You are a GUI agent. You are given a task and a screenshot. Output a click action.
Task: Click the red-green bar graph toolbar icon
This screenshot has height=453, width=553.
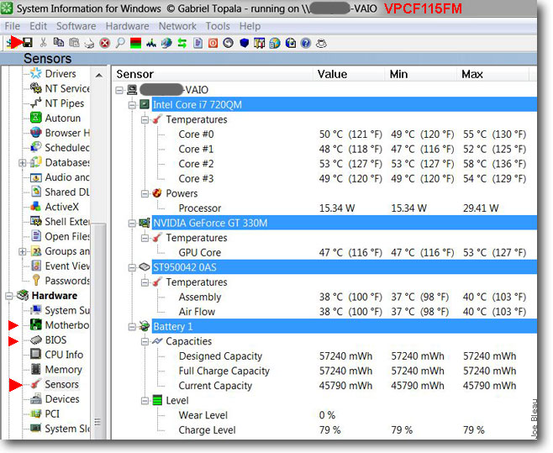pyautogui.click(x=136, y=44)
